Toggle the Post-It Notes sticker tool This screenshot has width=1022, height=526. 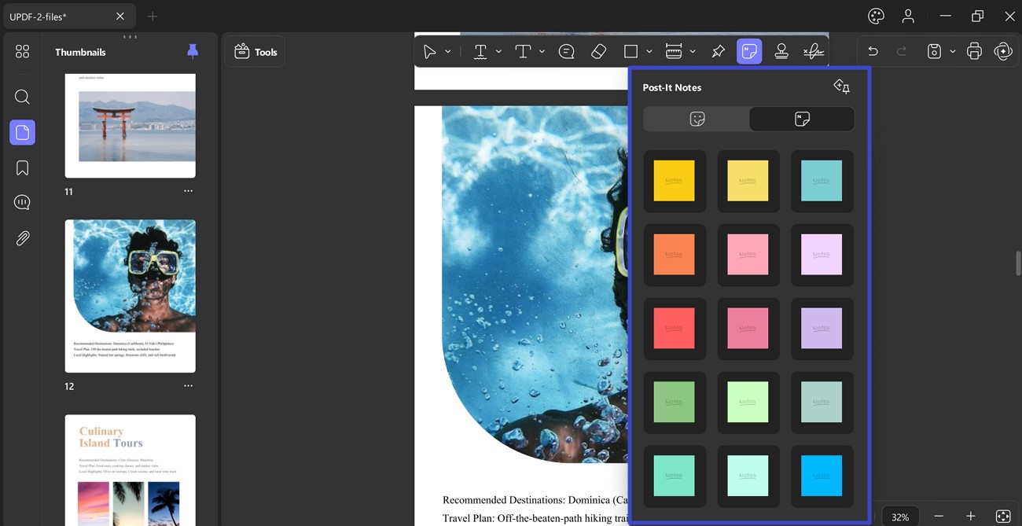(x=749, y=52)
